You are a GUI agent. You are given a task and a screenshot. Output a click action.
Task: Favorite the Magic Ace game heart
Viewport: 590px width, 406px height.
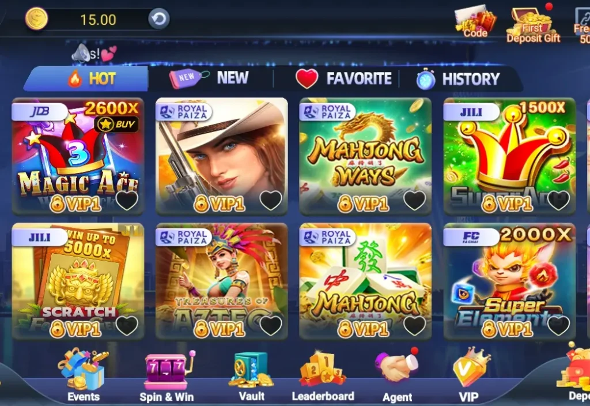127,200
